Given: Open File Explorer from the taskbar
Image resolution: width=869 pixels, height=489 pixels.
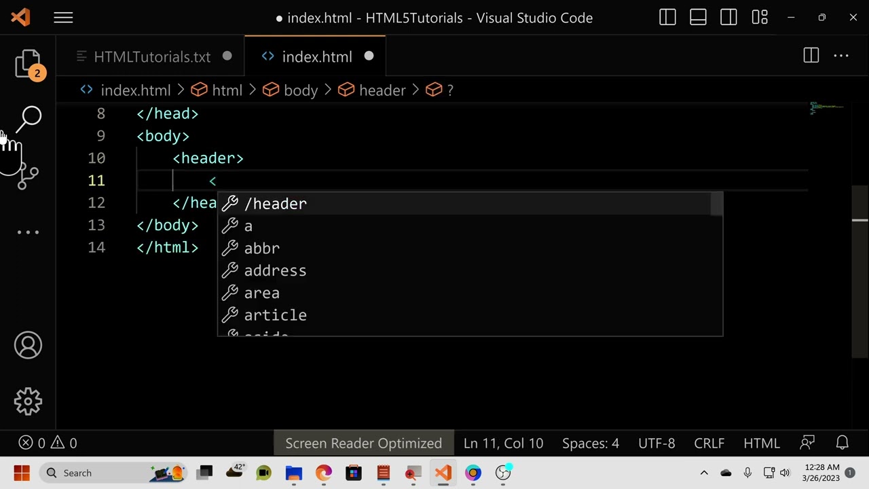Looking at the screenshot, I should point(294,473).
